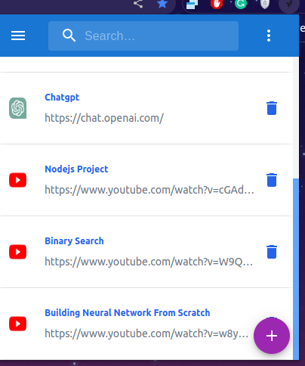Click the https://chat.openai.com/ URL text
305x366 pixels.
[104, 118]
